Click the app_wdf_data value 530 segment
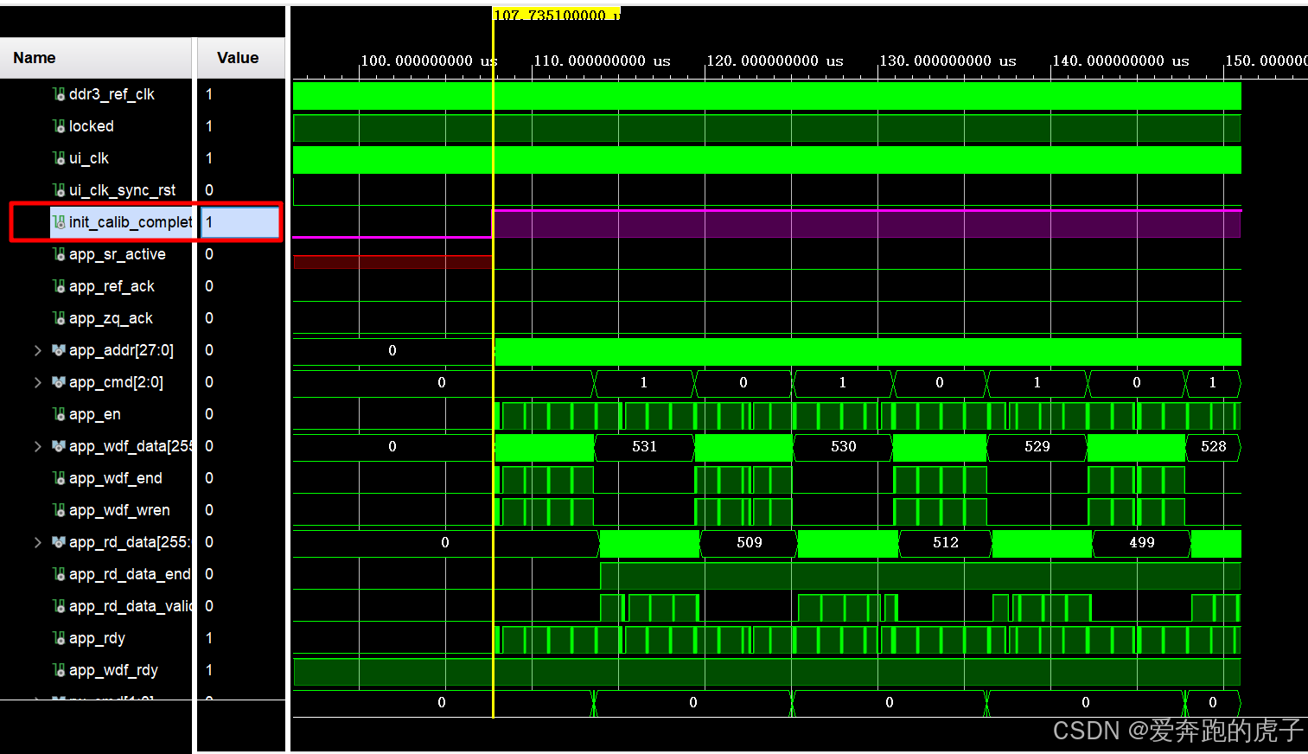 (x=844, y=447)
